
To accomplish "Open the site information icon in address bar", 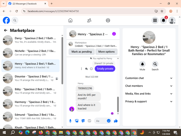I will 24,11.
